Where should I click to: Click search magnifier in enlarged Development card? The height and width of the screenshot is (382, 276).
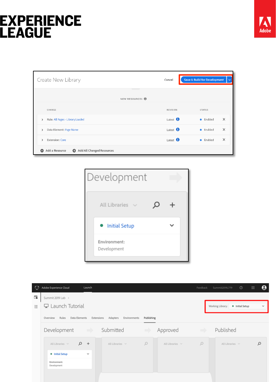156,205
